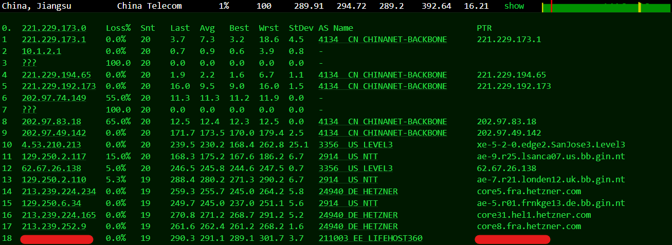672x245 pixels.
Task: Open hop 8 IP 202.97.83.18
Action: pos(51,122)
